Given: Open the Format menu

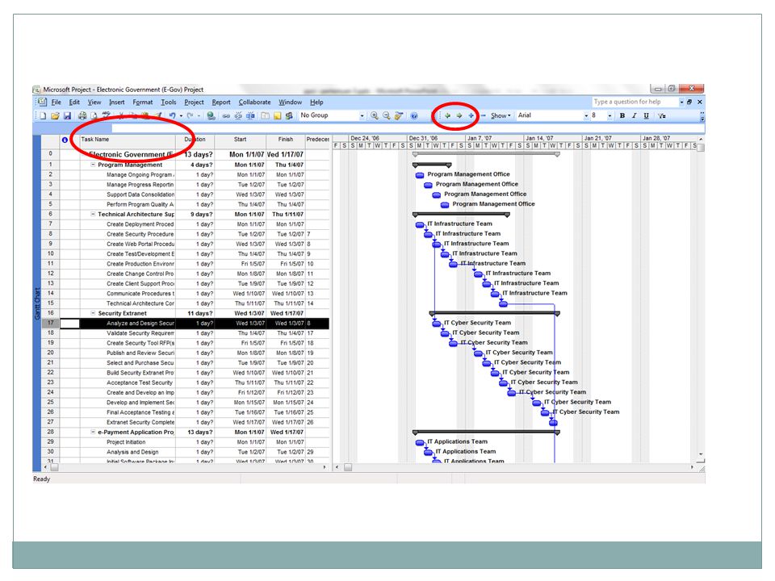Looking at the screenshot, I should [142, 102].
